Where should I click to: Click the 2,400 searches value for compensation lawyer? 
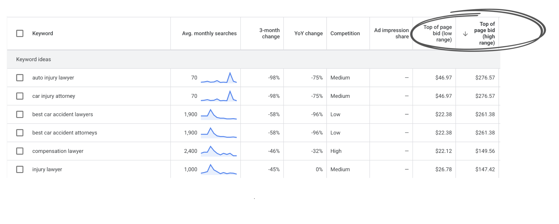[x=191, y=151]
